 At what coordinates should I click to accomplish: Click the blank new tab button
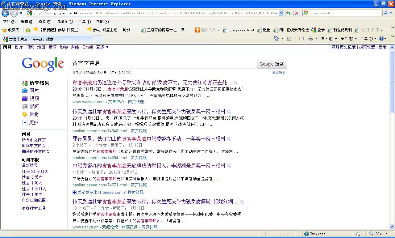[x=98, y=39]
